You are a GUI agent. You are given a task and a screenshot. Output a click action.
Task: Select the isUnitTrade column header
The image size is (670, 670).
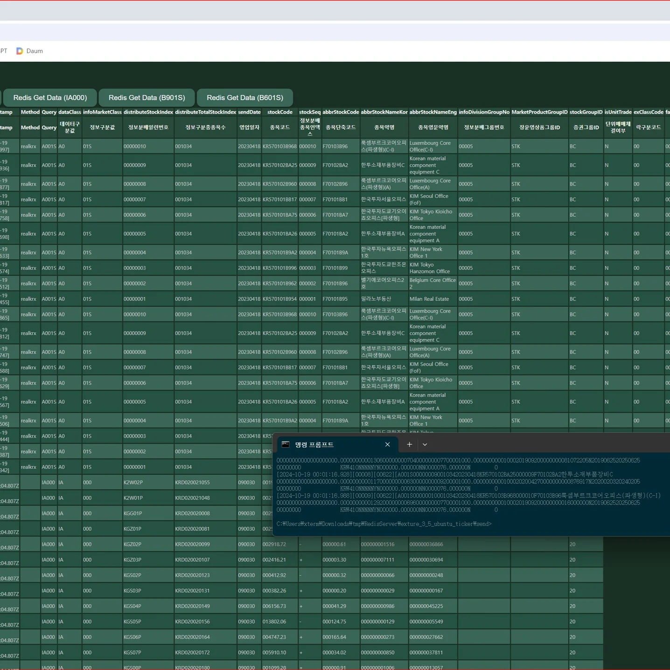pyautogui.click(x=618, y=112)
